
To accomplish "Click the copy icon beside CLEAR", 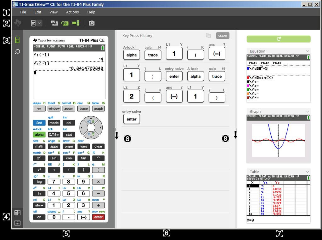I will (208, 36).
